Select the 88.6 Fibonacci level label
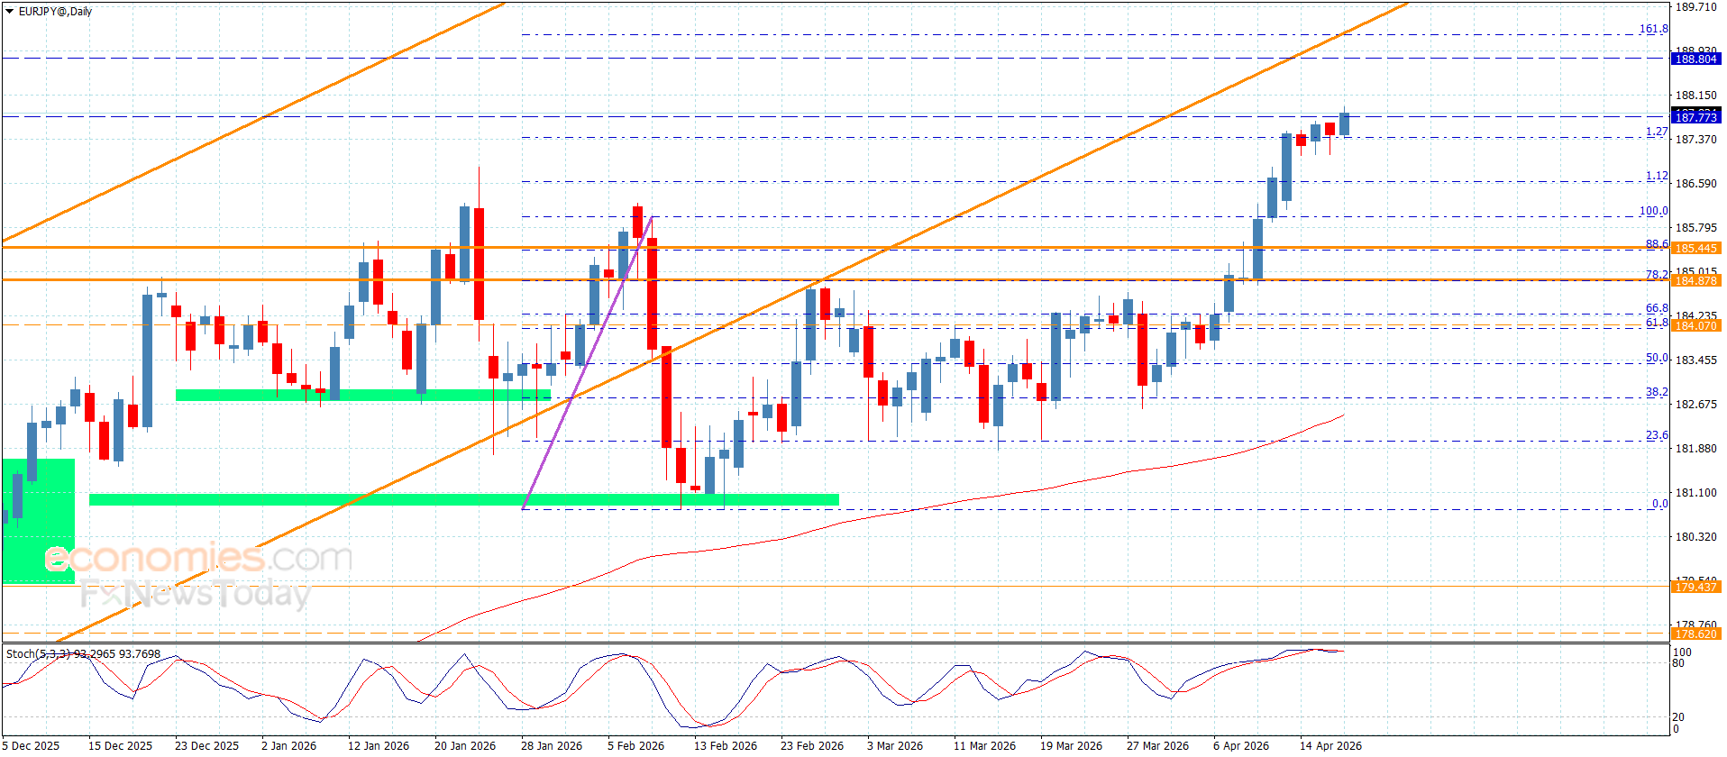Screen dimensions: 1727x757 pyautogui.click(x=1657, y=244)
